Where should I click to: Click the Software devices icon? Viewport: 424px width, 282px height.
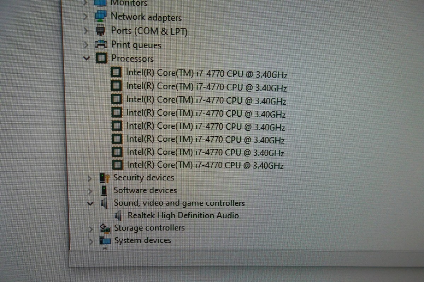(x=104, y=191)
